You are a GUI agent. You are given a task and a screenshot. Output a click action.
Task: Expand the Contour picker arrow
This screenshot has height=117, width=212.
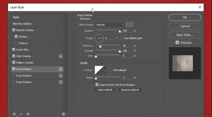(105, 70)
